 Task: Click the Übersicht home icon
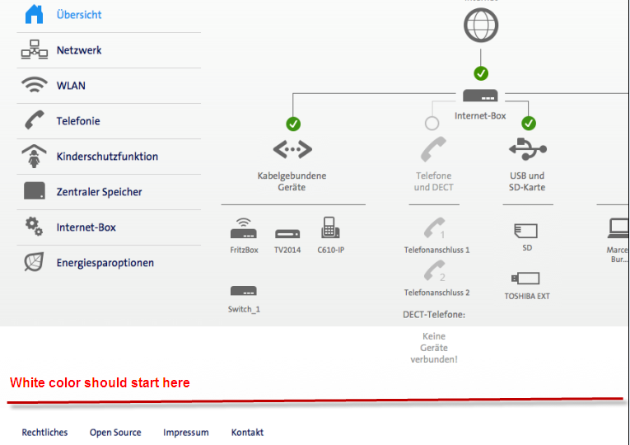(x=34, y=14)
